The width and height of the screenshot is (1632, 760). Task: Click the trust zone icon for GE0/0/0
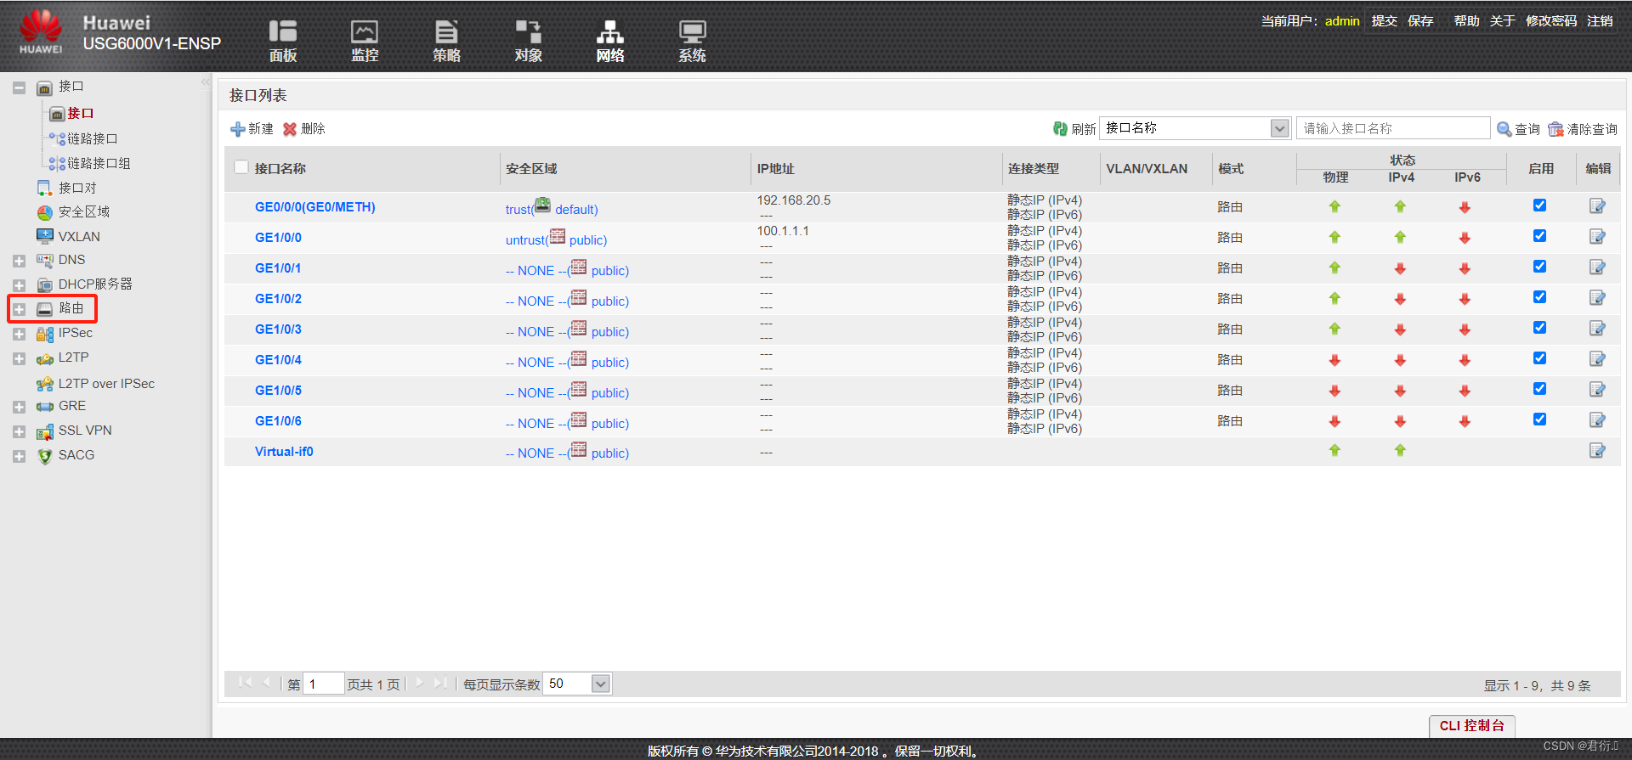(x=542, y=205)
